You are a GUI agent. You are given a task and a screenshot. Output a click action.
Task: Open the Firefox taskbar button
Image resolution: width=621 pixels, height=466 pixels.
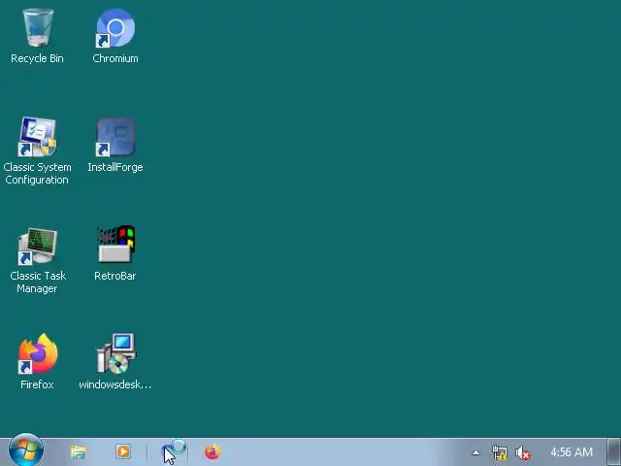(x=212, y=451)
